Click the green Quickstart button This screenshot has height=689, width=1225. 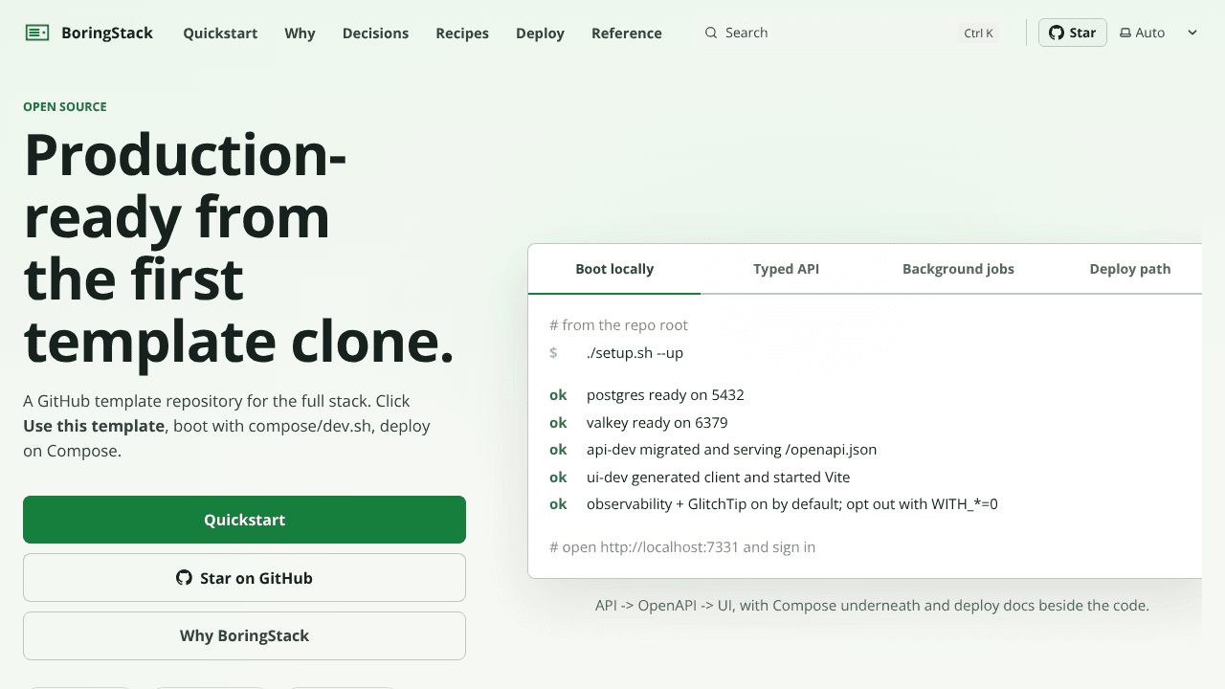coord(244,520)
